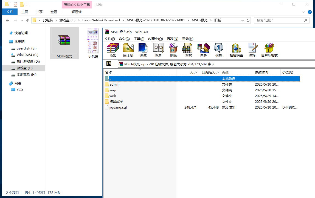Launch the 向导 (Wizard) tool
Viewport: 315px width, 198px height.
click(203, 50)
